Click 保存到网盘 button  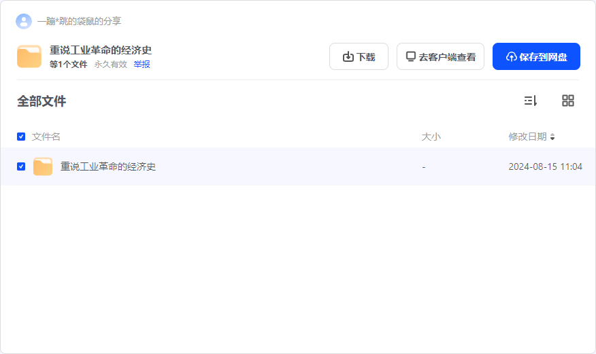tap(536, 56)
